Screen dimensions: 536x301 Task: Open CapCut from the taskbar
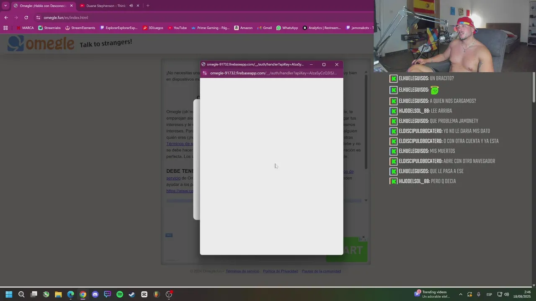(x=144, y=294)
